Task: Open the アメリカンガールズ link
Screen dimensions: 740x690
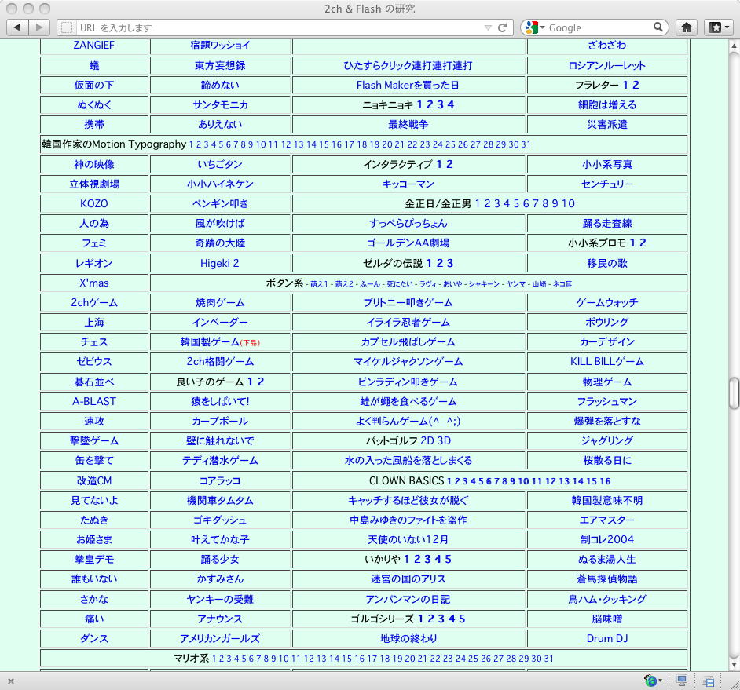Action: (x=220, y=639)
